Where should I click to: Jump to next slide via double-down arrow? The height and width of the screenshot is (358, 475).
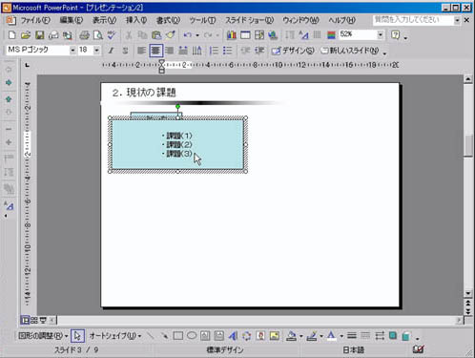click(467, 311)
